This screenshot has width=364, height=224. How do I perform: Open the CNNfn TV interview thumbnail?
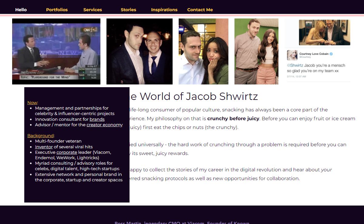pos(56,51)
